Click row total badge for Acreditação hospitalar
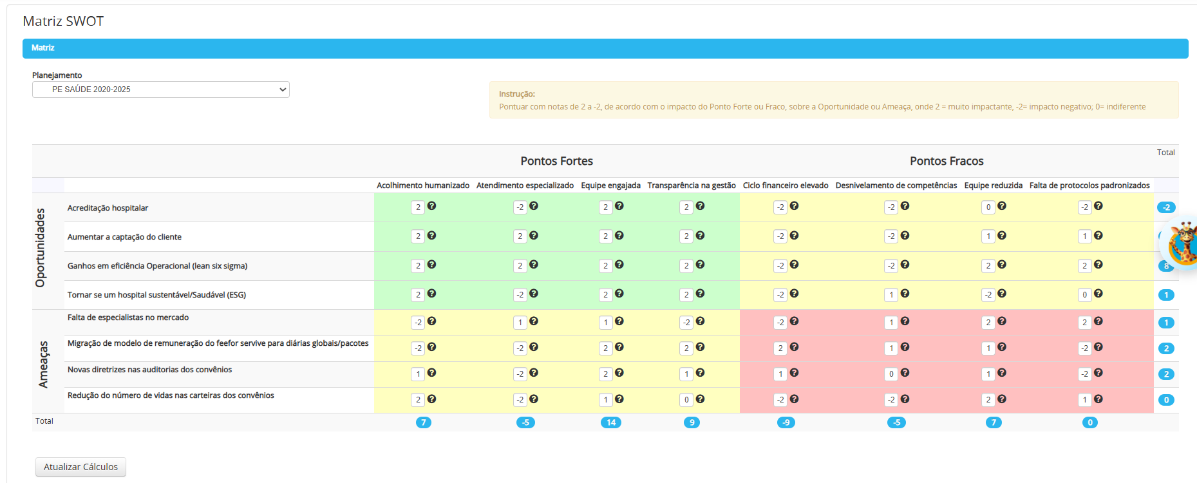Screen dimensions: 1197x483 pos(1166,207)
